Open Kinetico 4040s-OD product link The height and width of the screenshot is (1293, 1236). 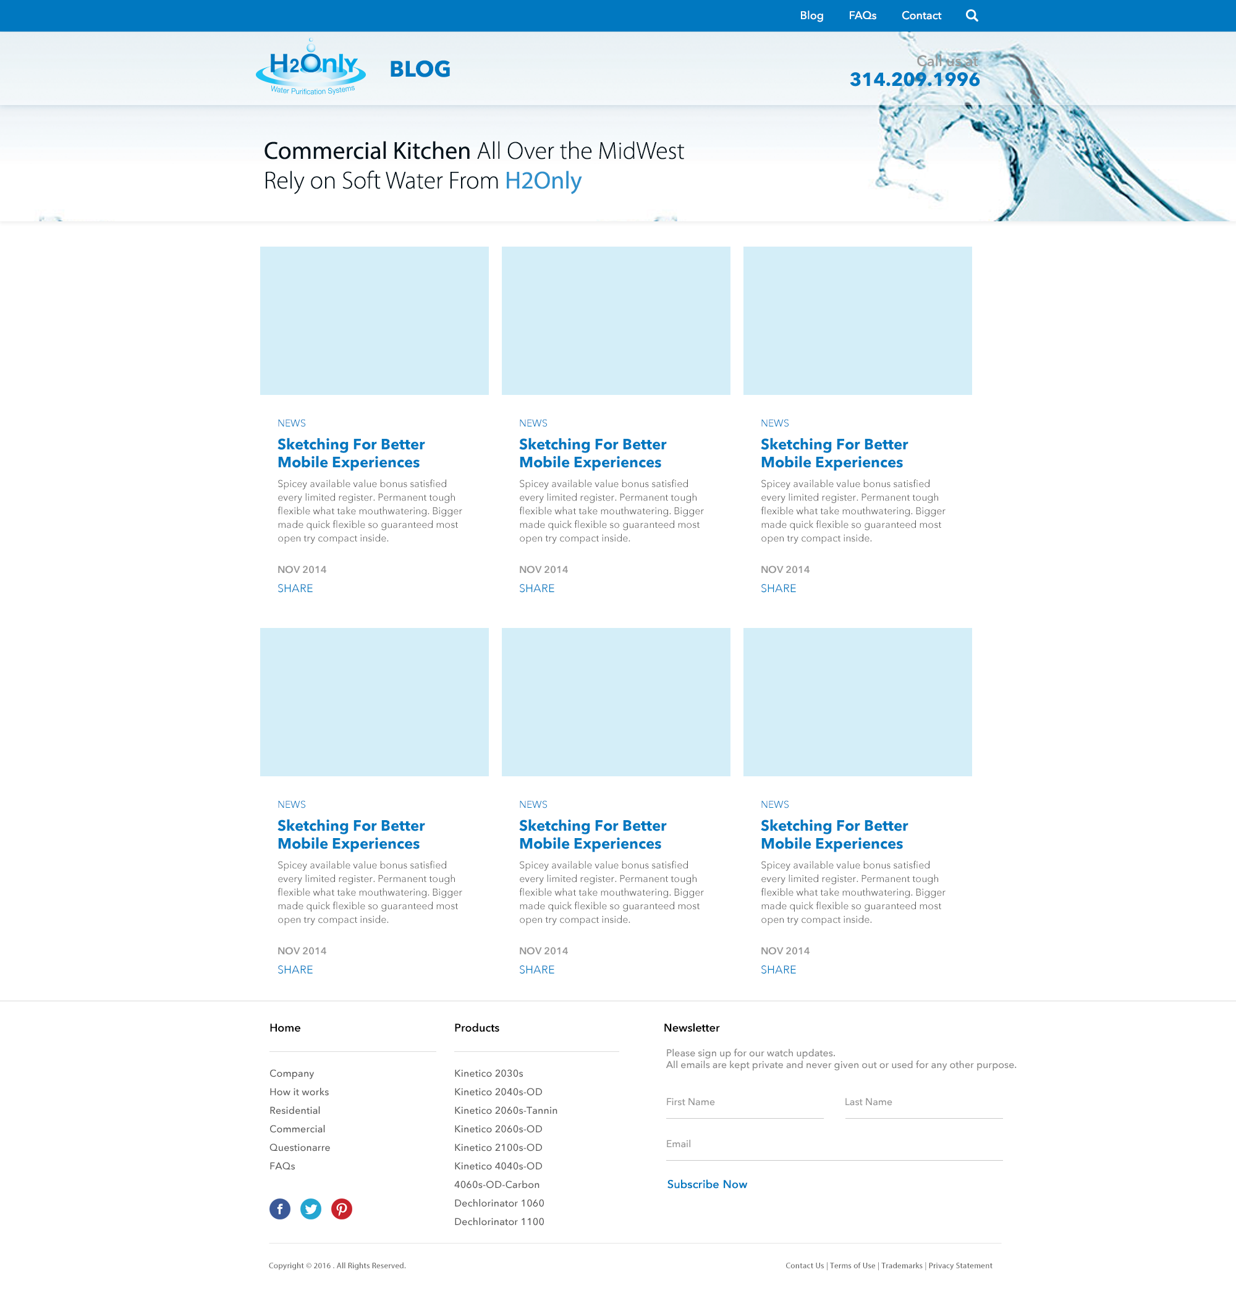(498, 1166)
